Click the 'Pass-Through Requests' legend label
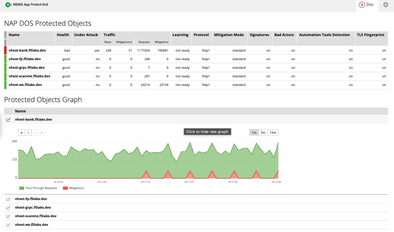Viewport: 394px width, 232px height. 41,188
